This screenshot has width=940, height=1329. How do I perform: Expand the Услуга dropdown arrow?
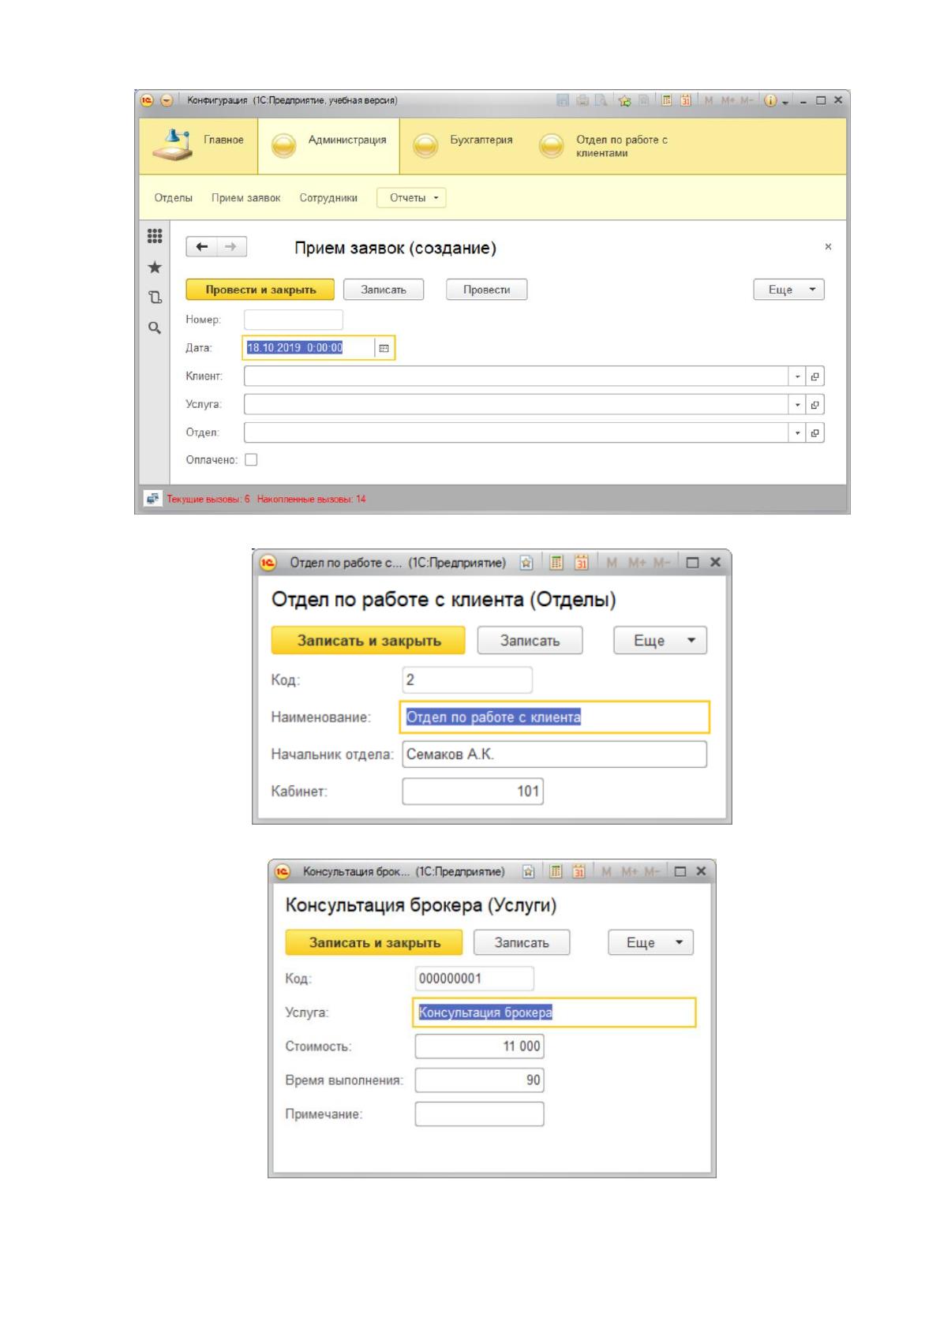coord(798,405)
